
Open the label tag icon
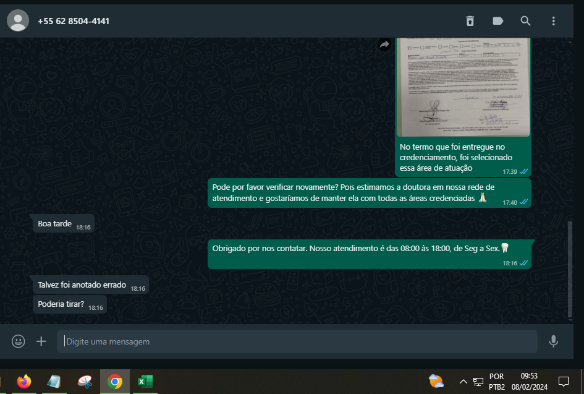498,21
